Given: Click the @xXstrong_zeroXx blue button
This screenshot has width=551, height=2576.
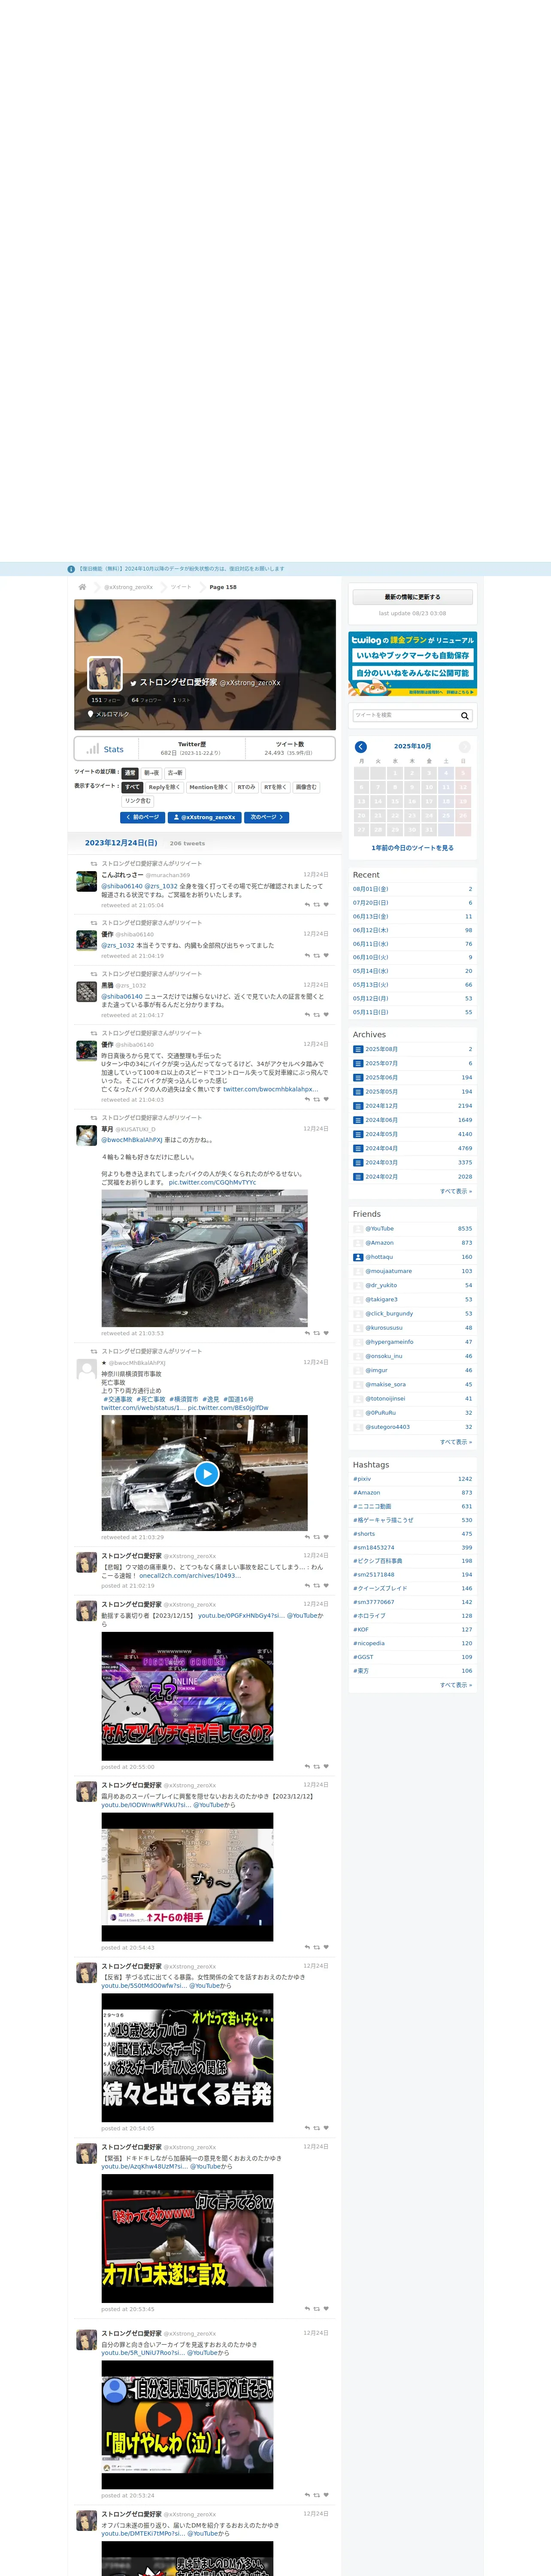Looking at the screenshot, I should click(205, 817).
